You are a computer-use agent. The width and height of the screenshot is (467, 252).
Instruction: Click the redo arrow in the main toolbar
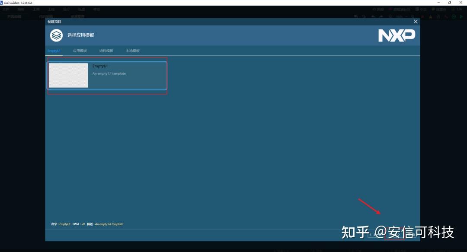381,17
